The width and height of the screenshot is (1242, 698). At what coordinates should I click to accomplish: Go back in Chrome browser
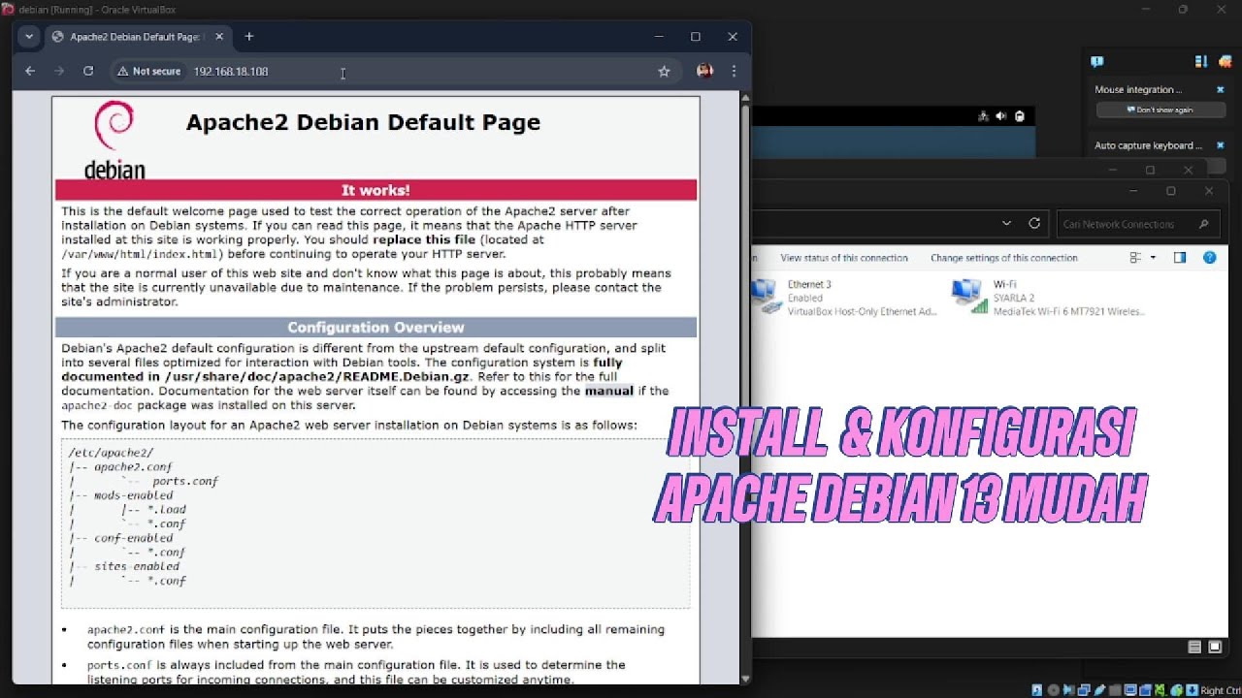[x=30, y=71]
